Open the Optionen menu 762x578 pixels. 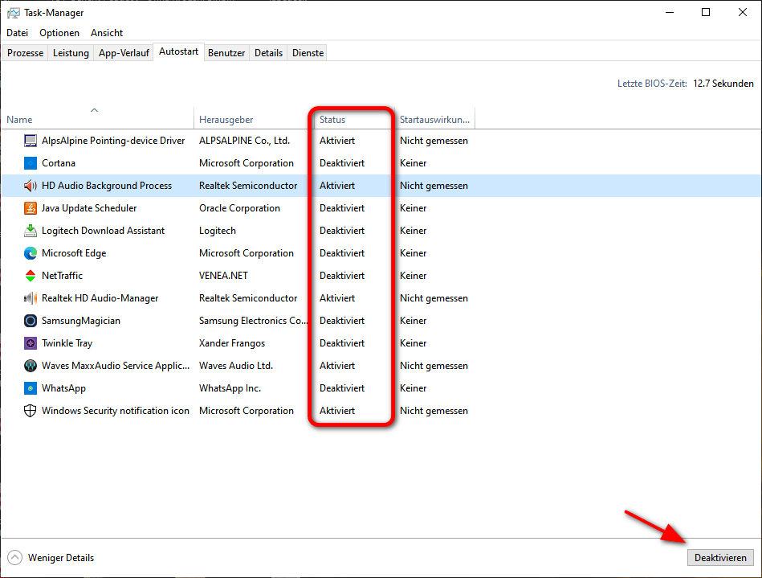(59, 32)
